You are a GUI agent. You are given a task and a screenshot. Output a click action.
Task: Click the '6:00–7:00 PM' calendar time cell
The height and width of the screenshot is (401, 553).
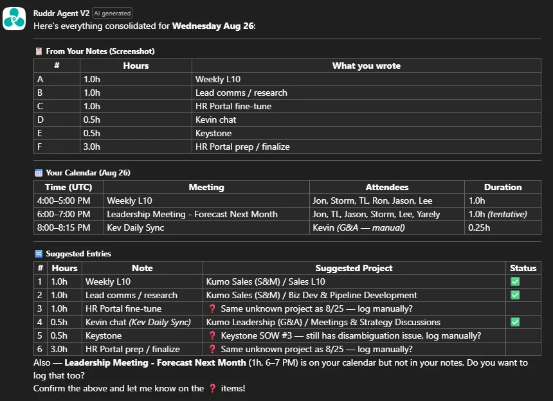tap(69, 214)
